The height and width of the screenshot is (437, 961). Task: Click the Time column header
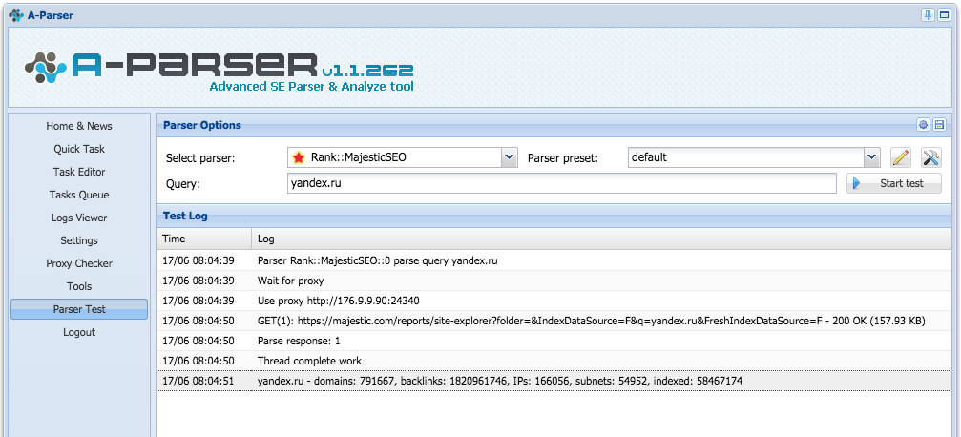[x=204, y=239]
